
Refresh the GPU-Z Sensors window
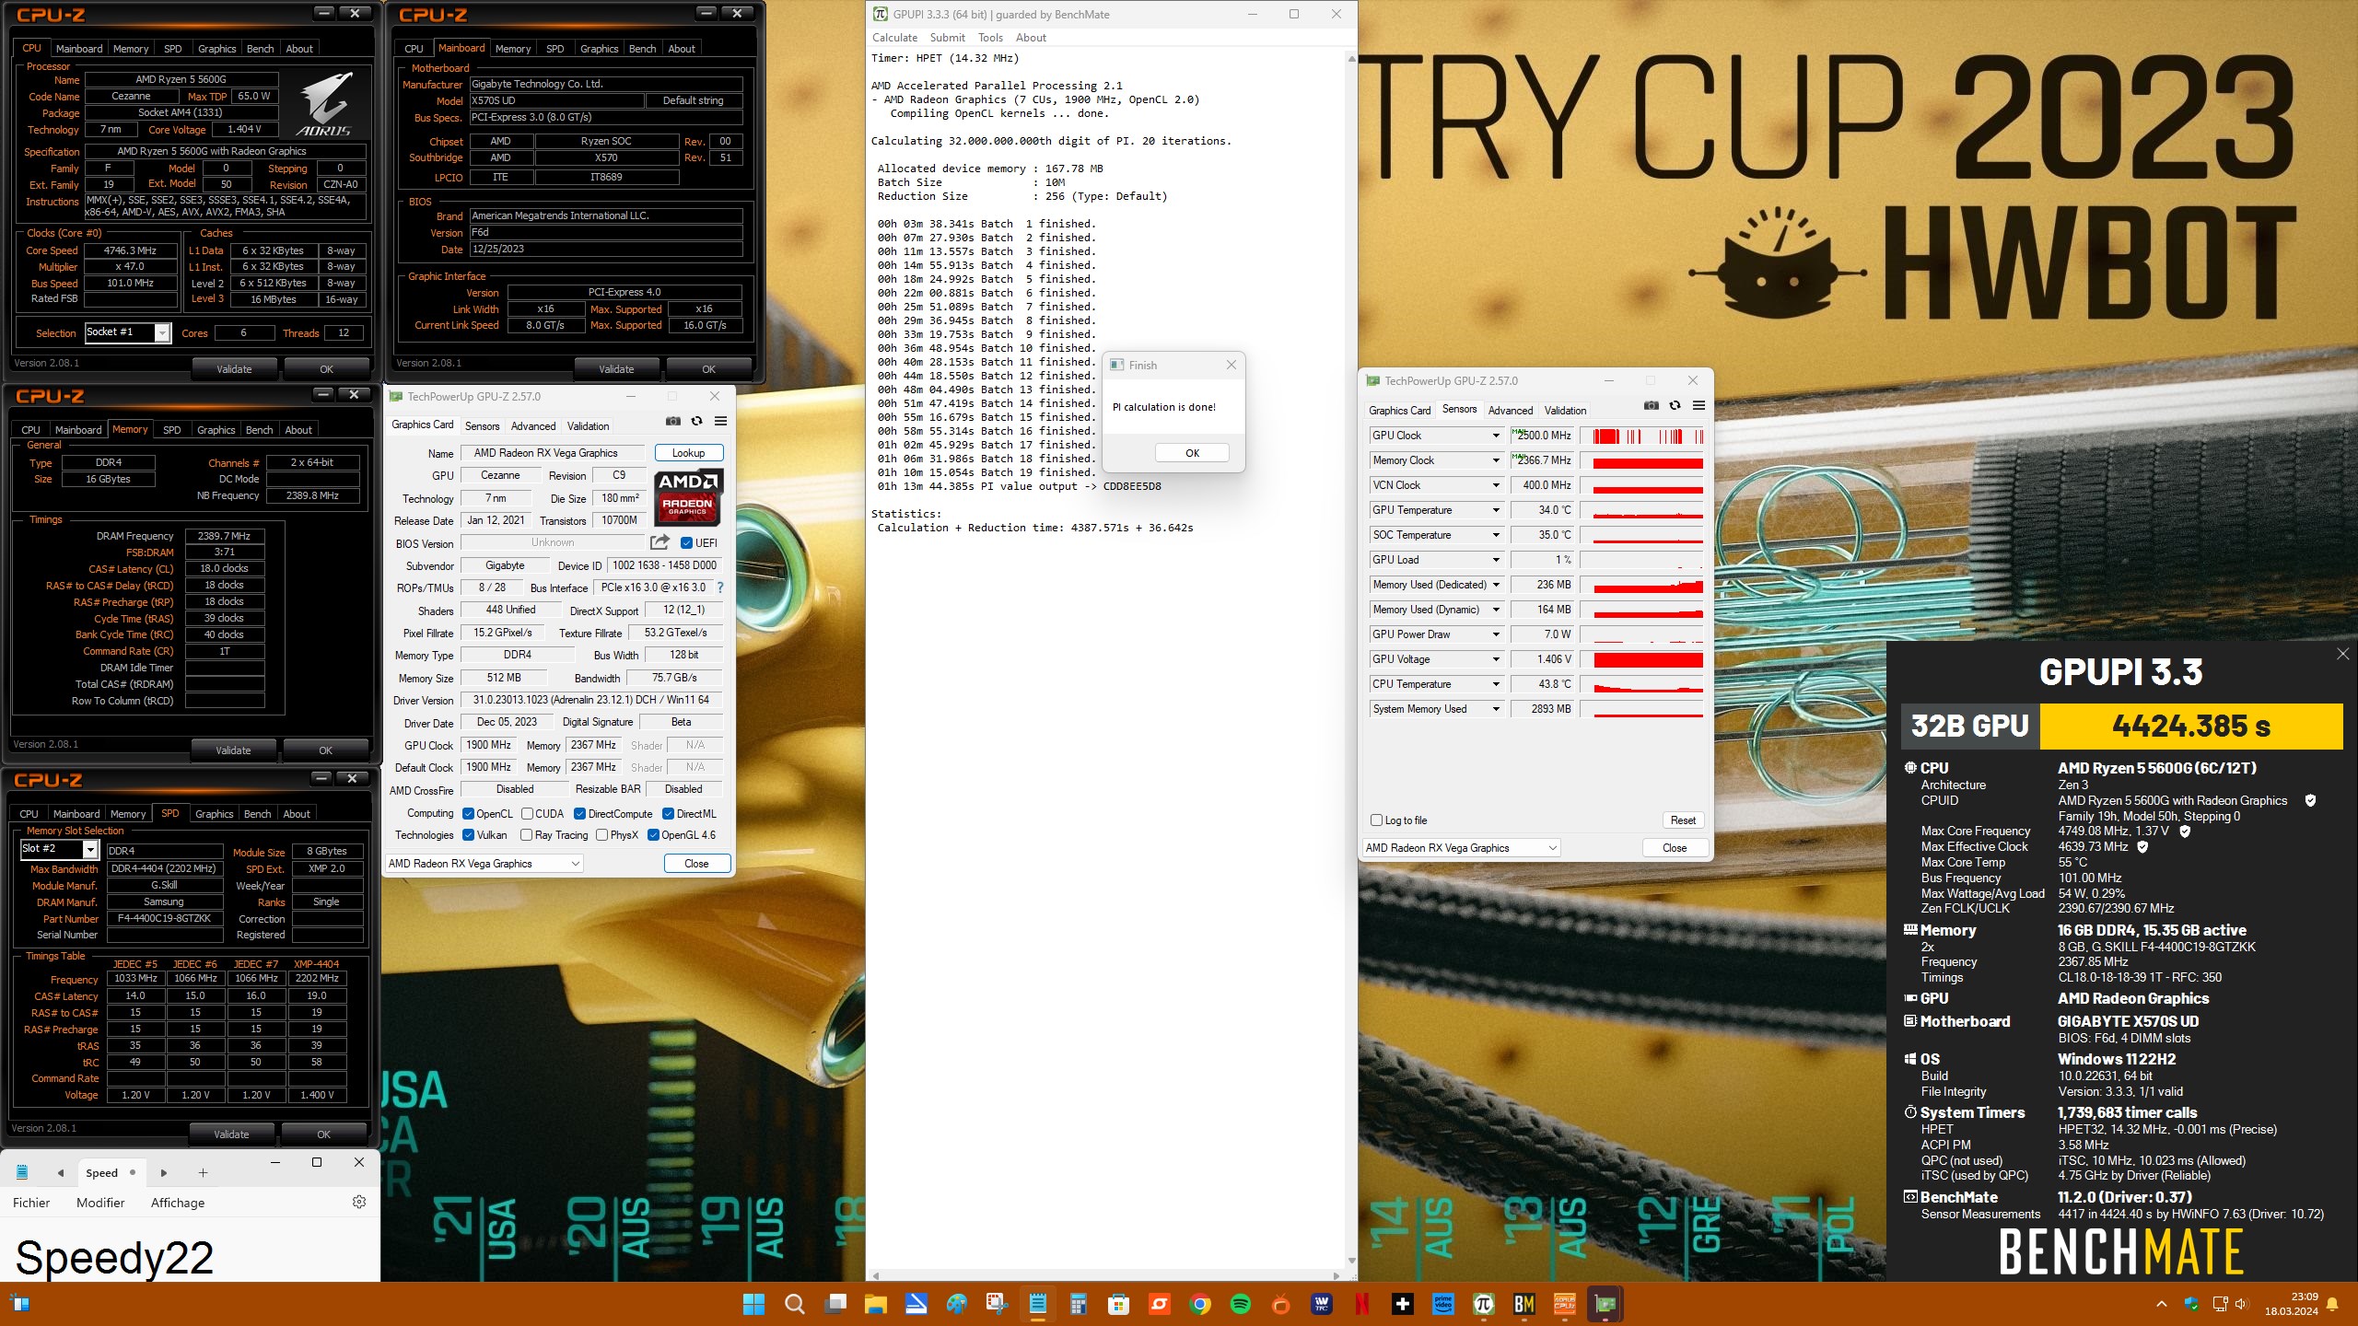tap(1675, 406)
